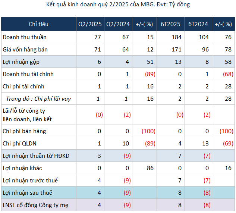Viewport: 236px width, 213px height.
Task: Select the 'Lợi nhuận gộp' row label
Action: [21, 62]
